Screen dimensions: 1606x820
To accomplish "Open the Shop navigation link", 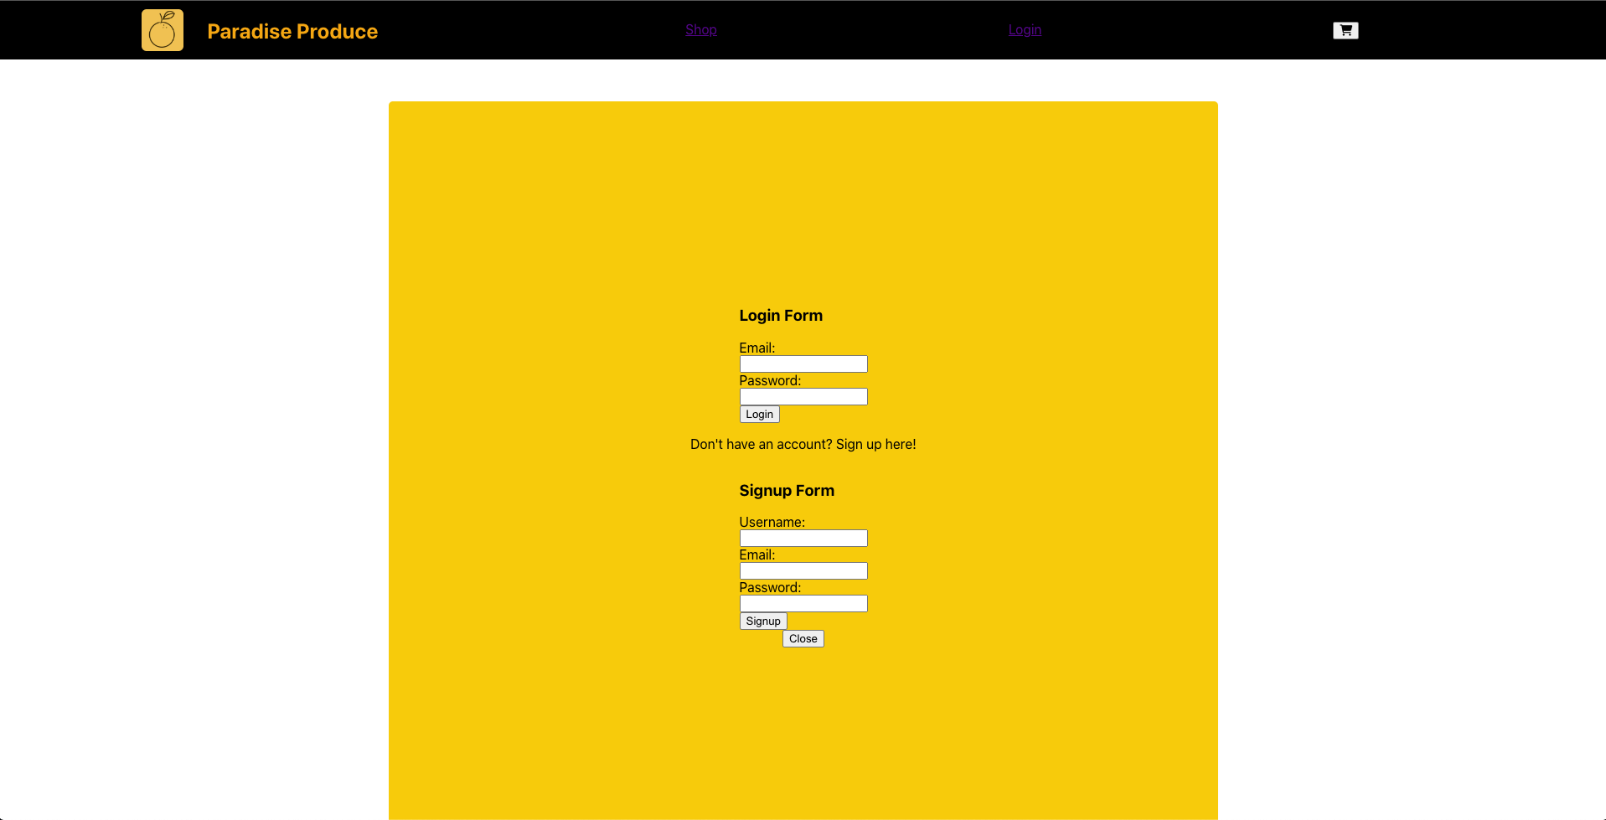I will coord(700,29).
